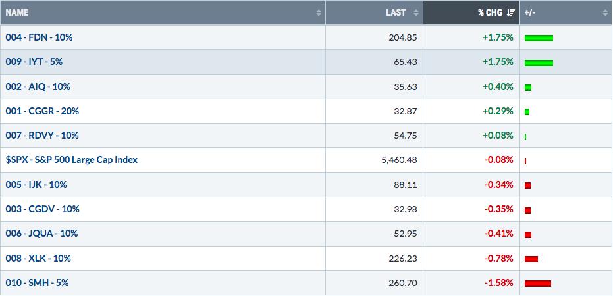This screenshot has width=613, height=296.
Task: Open the 003 - CGDV - 10% entry
Action: (x=43, y=209)
